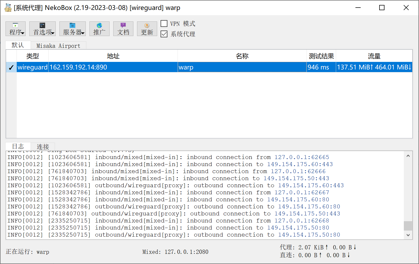Enable the VPN 模式 checkbox
This screenshot has width=419, height=264.
tap(164, 24)
